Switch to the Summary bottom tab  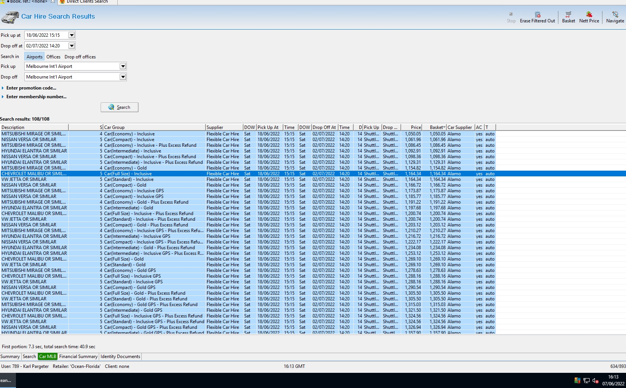[x=10, y=357]
